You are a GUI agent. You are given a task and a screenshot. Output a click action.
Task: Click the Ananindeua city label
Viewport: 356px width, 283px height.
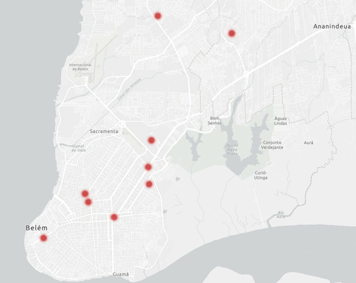click(x=331, y=26)
